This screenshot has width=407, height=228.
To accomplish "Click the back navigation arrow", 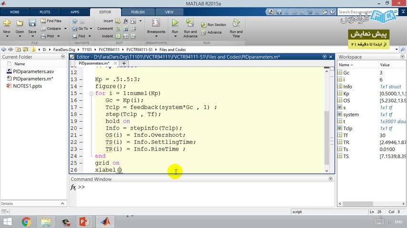I will coord(3,49).
